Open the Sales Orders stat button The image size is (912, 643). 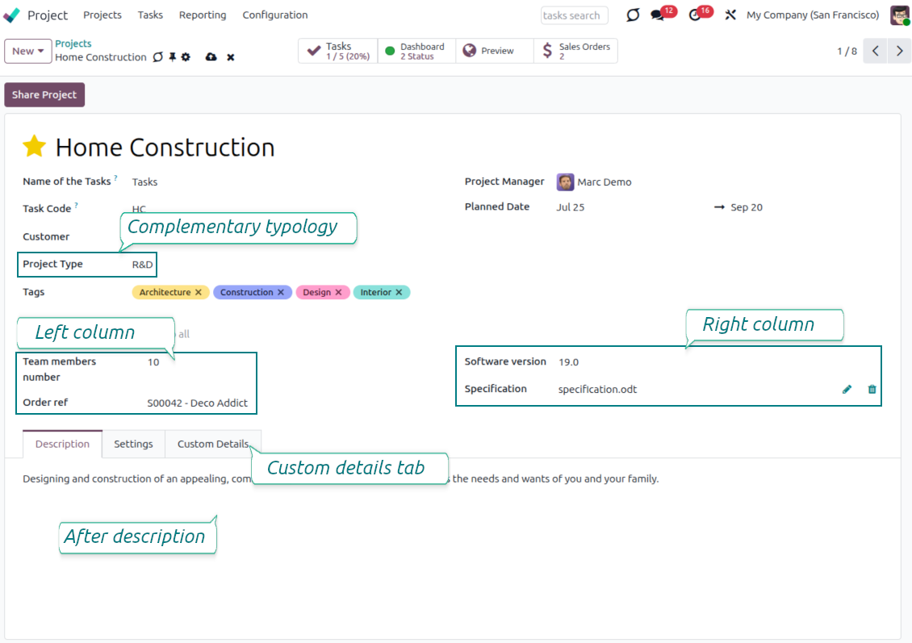click(576, 51)
